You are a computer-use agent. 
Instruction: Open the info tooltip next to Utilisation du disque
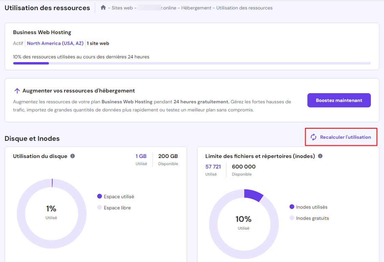[x=72, y=156]
